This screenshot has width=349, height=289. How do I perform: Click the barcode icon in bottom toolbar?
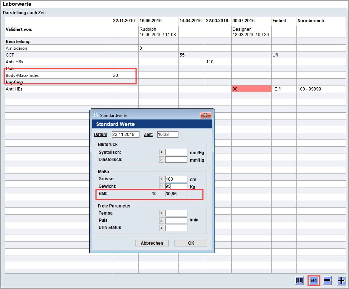300,281
